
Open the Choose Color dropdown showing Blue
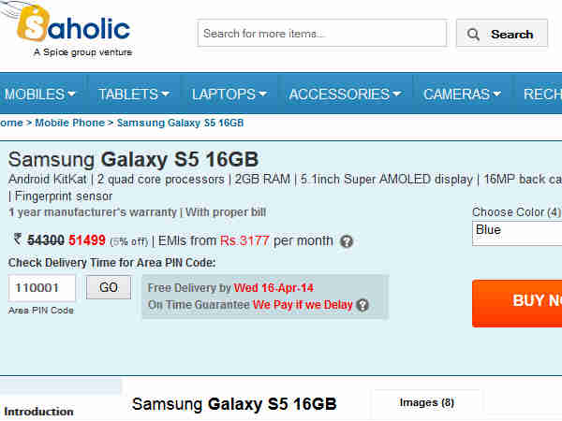click(x=517, y=233)
